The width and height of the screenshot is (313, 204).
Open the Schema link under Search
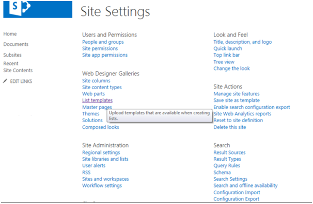[222, 173]
